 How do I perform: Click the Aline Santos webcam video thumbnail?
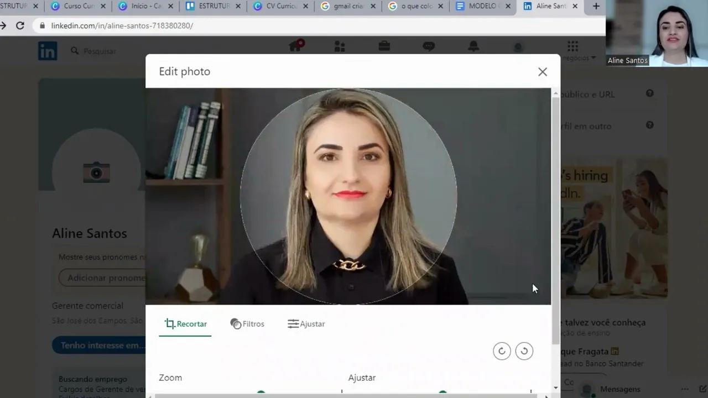pos(657,33)
